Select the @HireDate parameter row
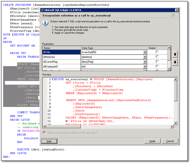Screen dimensions: 191x164 (61, 57)
